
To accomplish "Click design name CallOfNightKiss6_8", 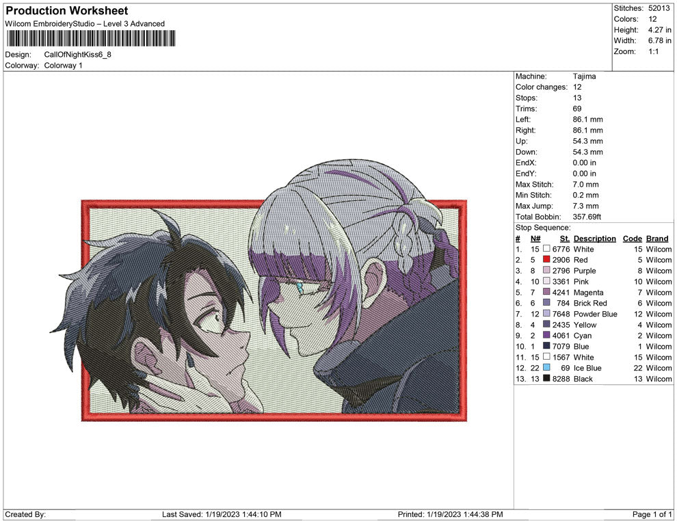I will pyautogui.click(x=78, y=55).
